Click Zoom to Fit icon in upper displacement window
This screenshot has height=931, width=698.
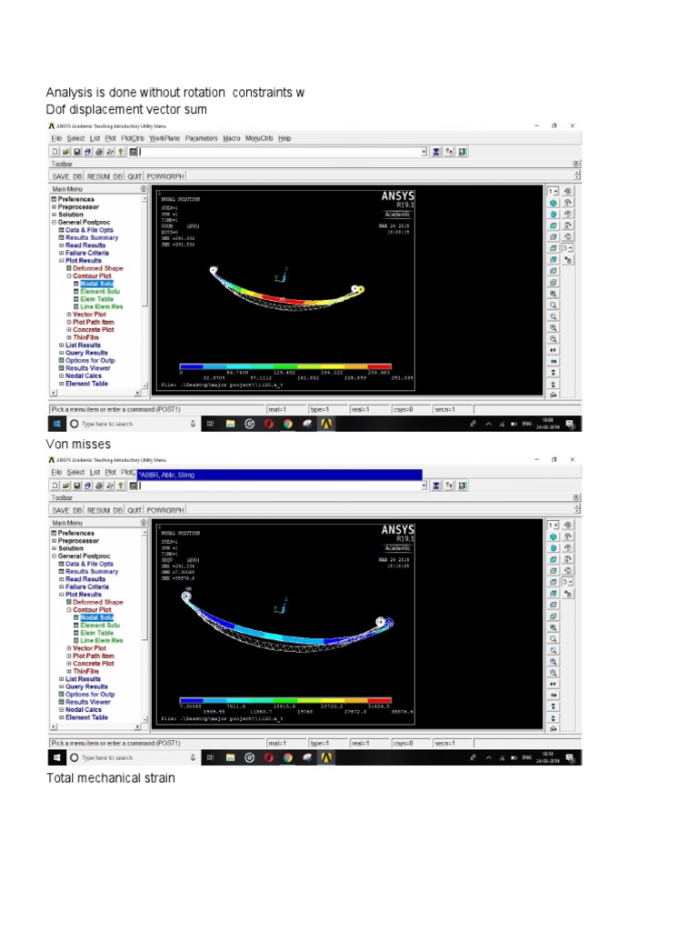tap(553, 294)
